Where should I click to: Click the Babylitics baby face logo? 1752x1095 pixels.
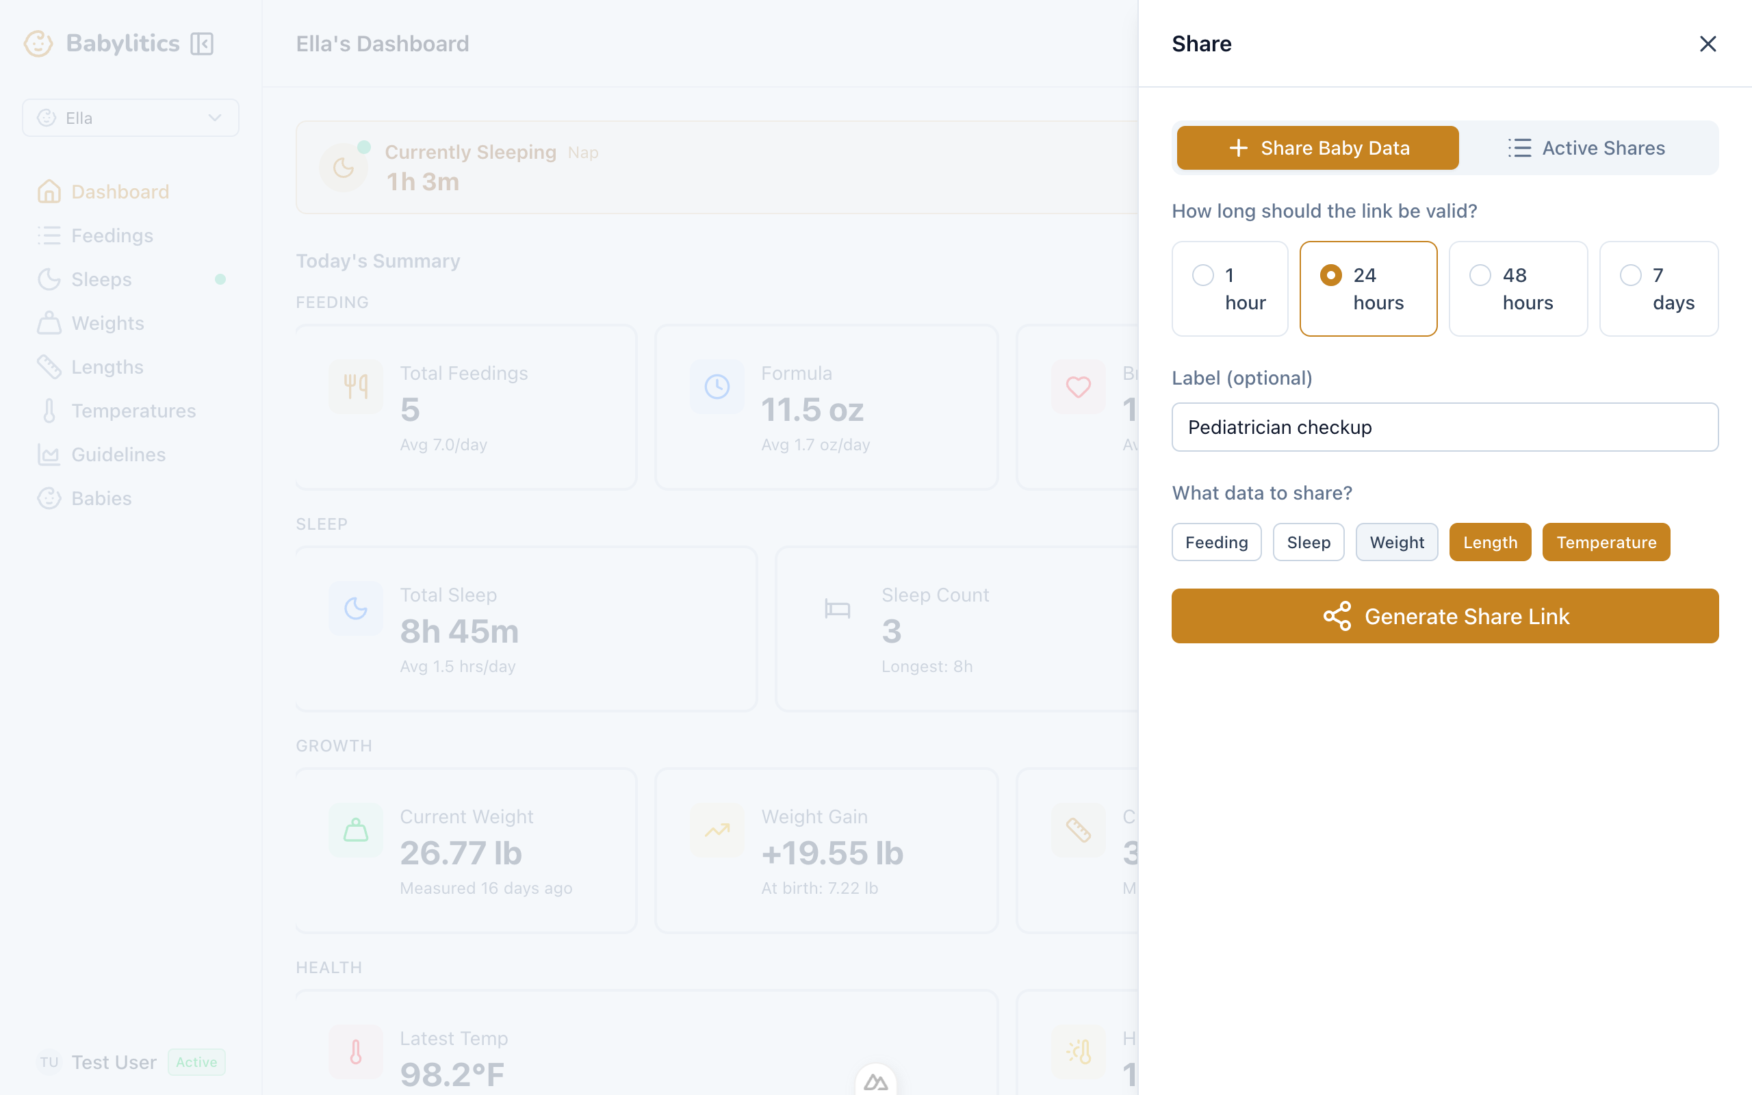pyautogui.click(x=38, y=44)
